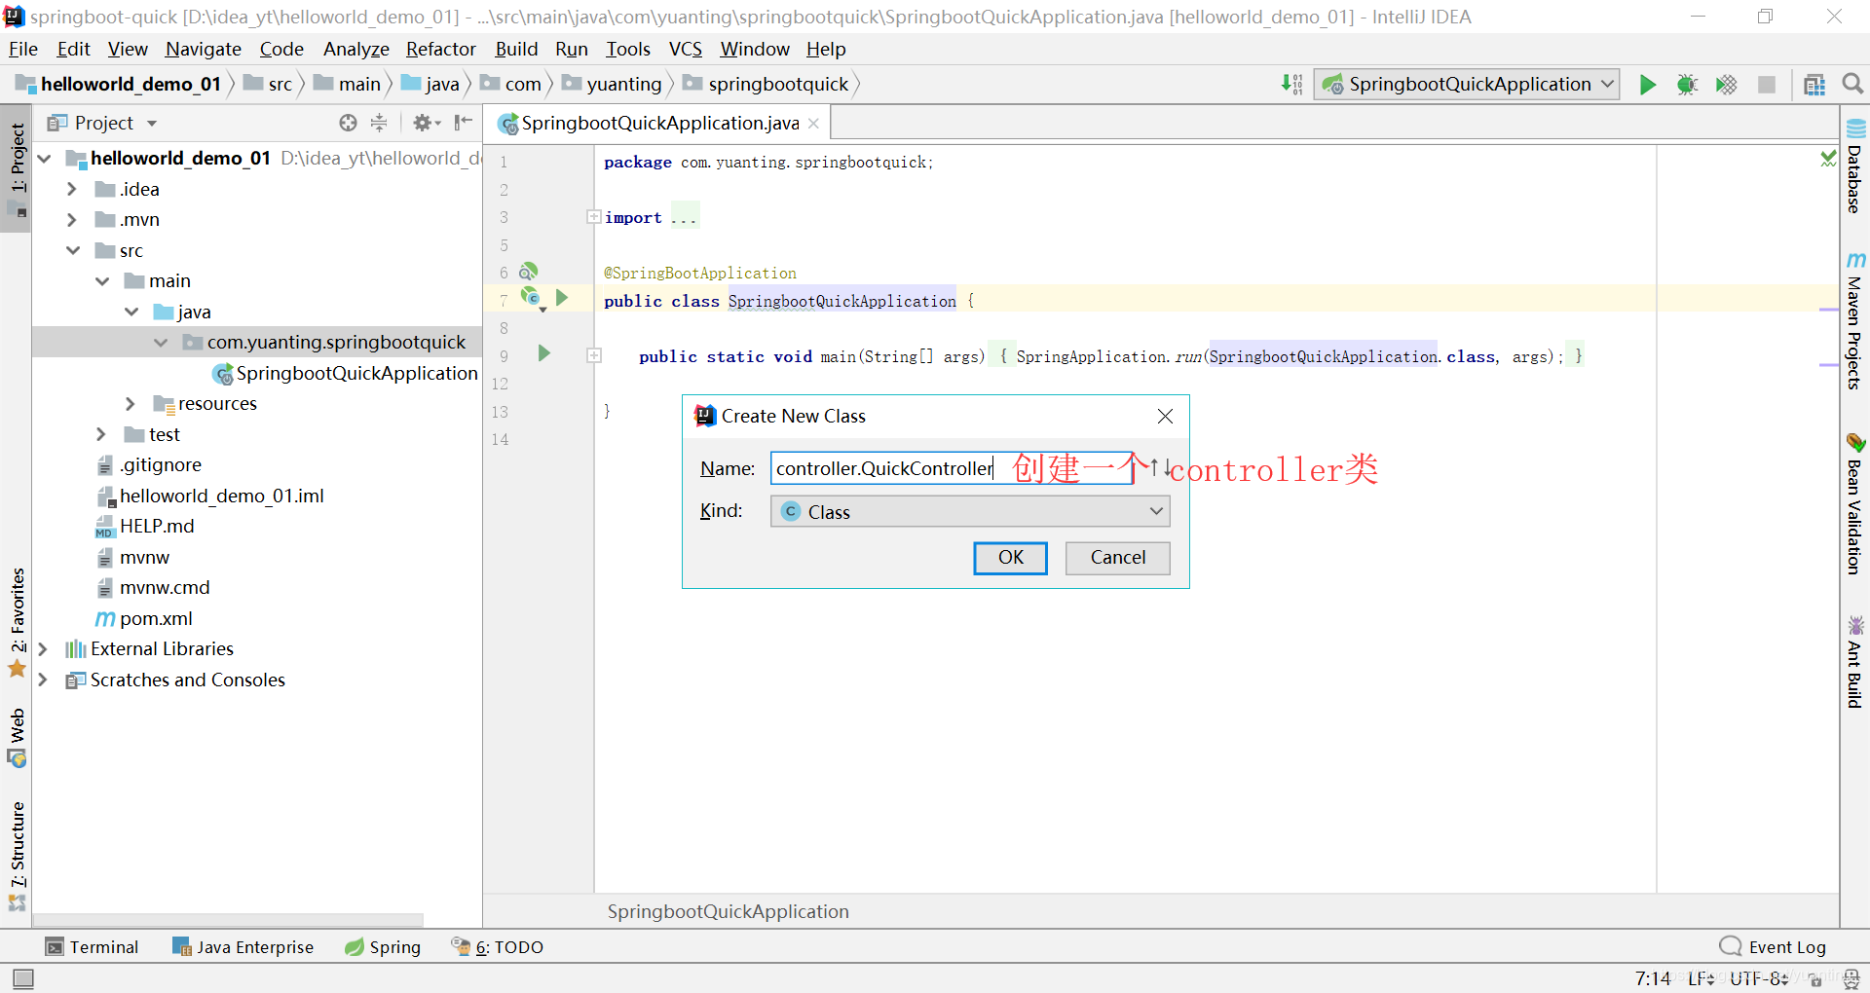Toggle the Web side tab

pos(17,738)
